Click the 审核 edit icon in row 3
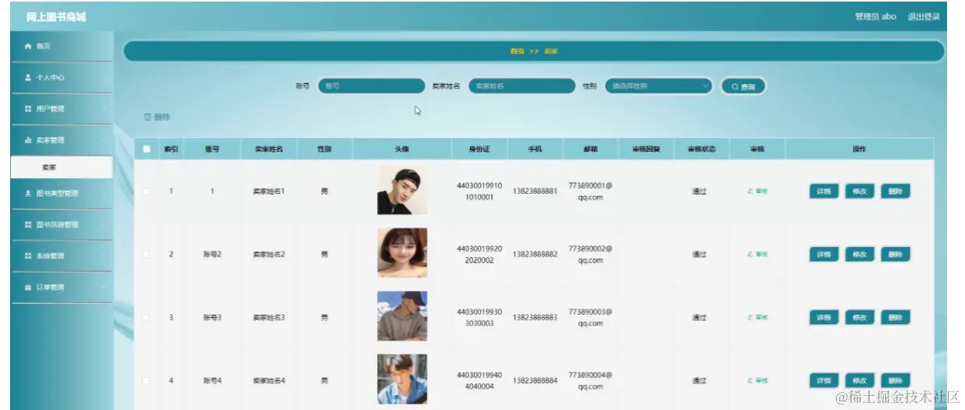 click(x=750, y=318)
